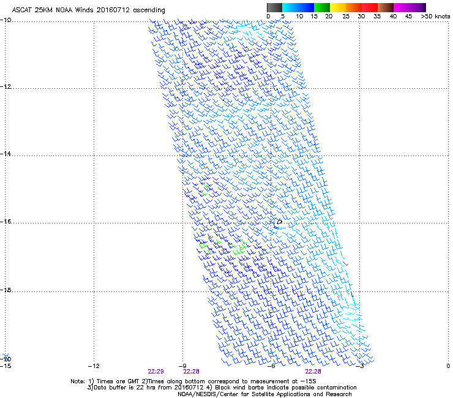453x398 pixels.
Task: Click the black island outline near -16 latitude
Action: [x=279, y=222]
